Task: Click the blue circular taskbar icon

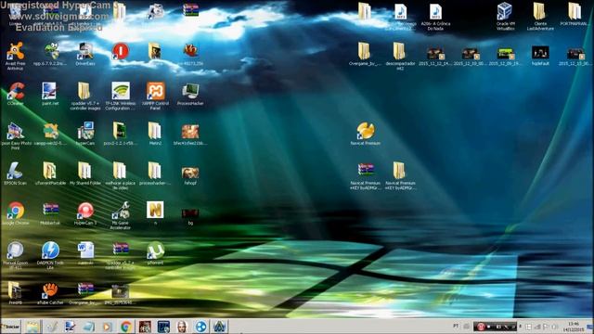Action: (200, 327)
